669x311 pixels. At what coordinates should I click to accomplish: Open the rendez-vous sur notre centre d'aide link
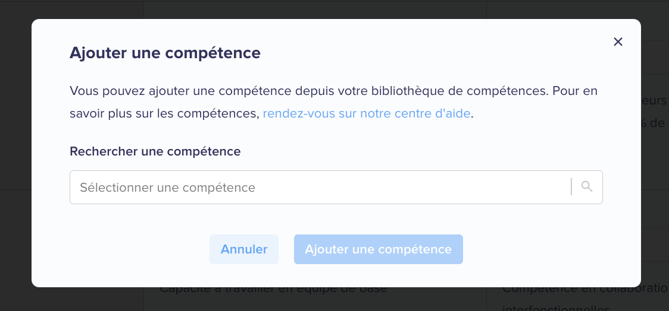tap(367, 113)
